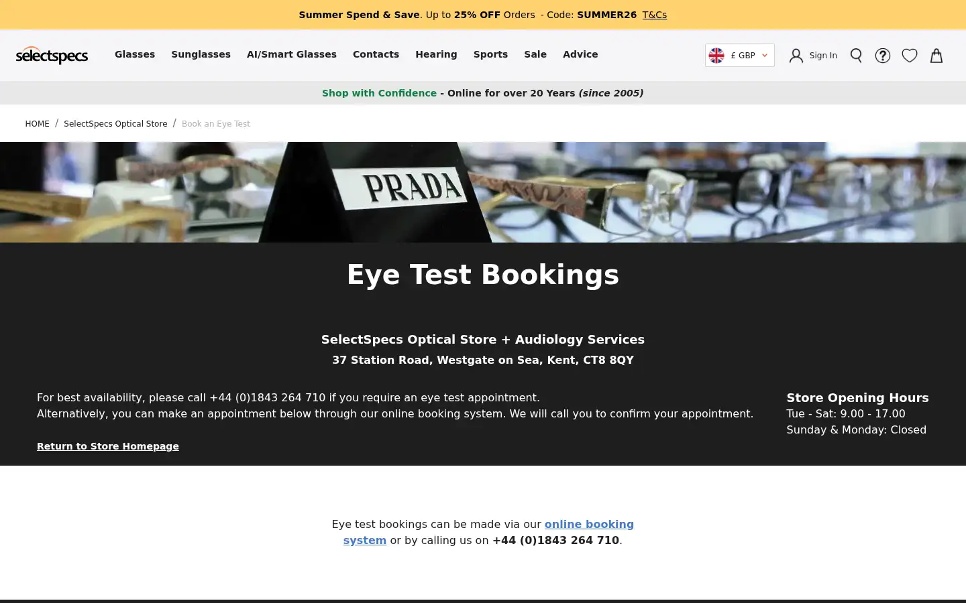Open the Sunglasses menu
The width and height of the screenshot is (966, 603).
(201, 54)
